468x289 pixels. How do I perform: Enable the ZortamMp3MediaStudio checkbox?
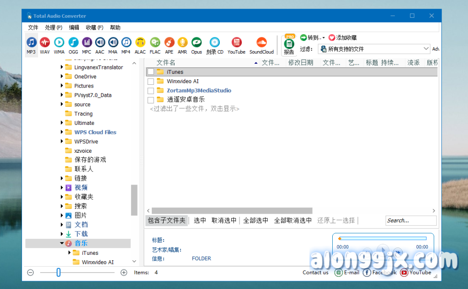[x=150, y=91]
